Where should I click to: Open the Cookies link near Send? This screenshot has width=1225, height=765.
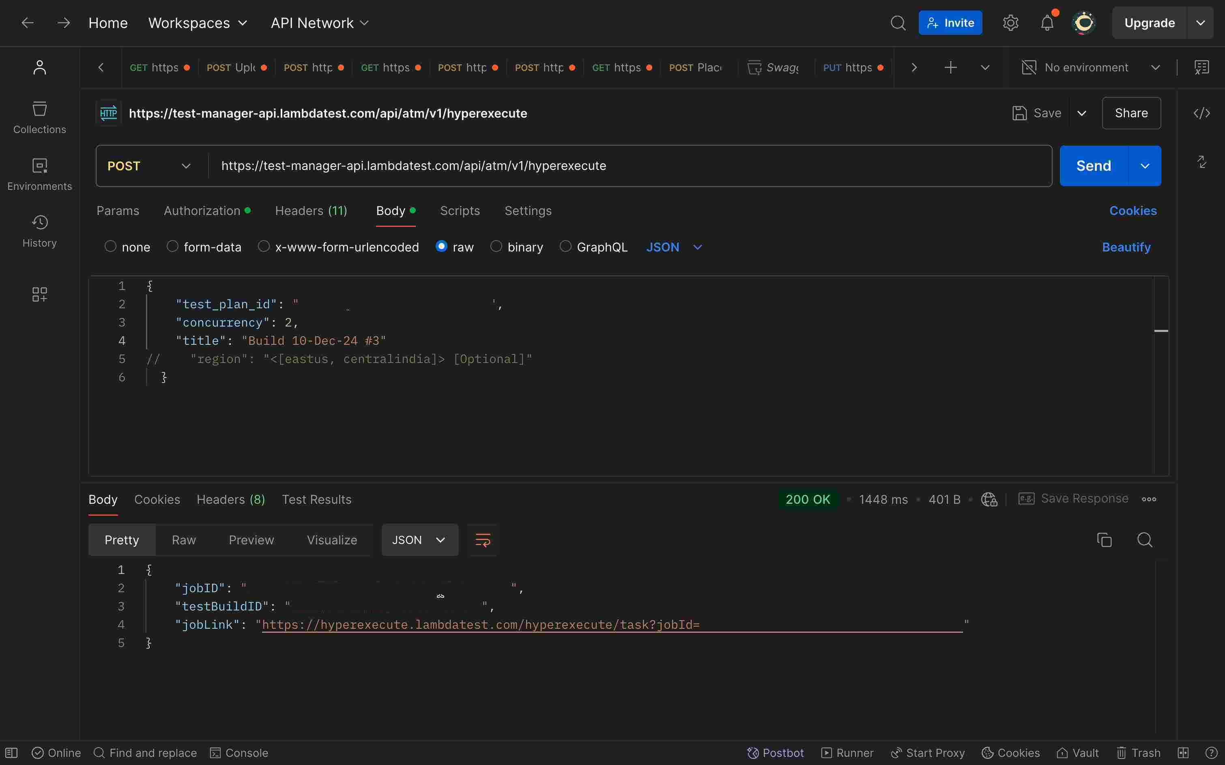[1133, 211]
